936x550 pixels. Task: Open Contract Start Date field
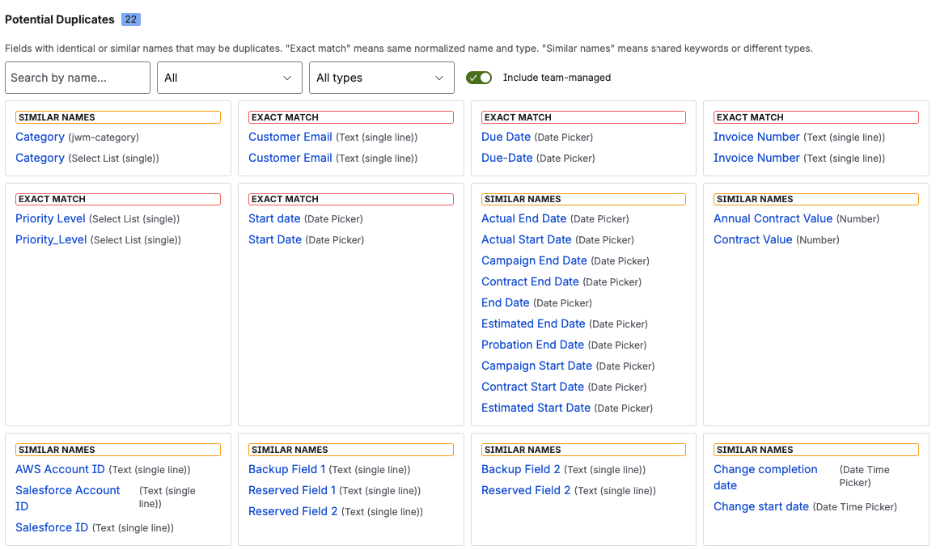click(x=532, y=387)
